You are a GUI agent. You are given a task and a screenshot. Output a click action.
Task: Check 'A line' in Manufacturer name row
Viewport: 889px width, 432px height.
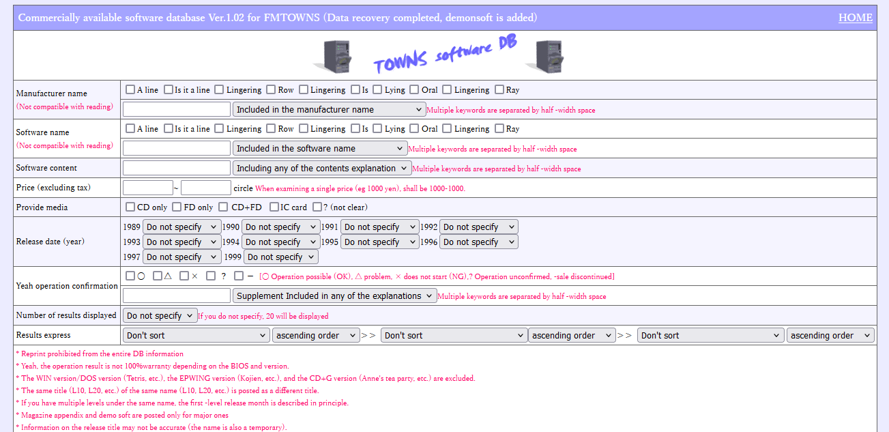coord(130,89)
